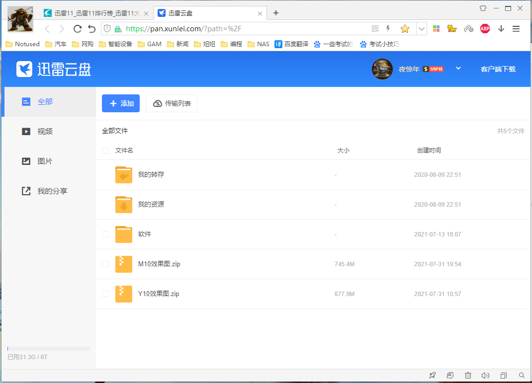
Task: Select the 全部 sidebar category
Action: tap(49, 102)
